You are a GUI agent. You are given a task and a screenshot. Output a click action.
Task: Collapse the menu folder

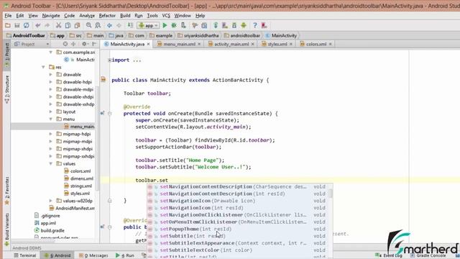(x=51, y=119)
